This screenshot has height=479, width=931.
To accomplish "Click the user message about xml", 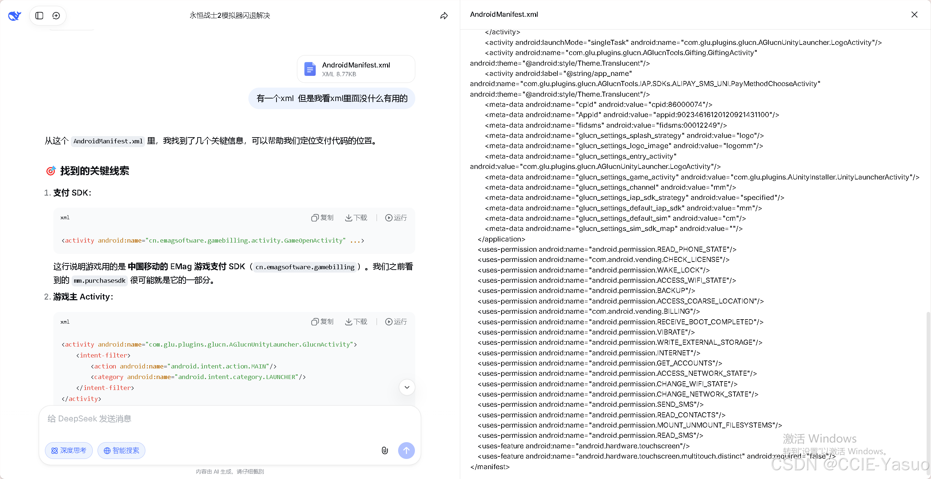I will click(x=332, y=98).
